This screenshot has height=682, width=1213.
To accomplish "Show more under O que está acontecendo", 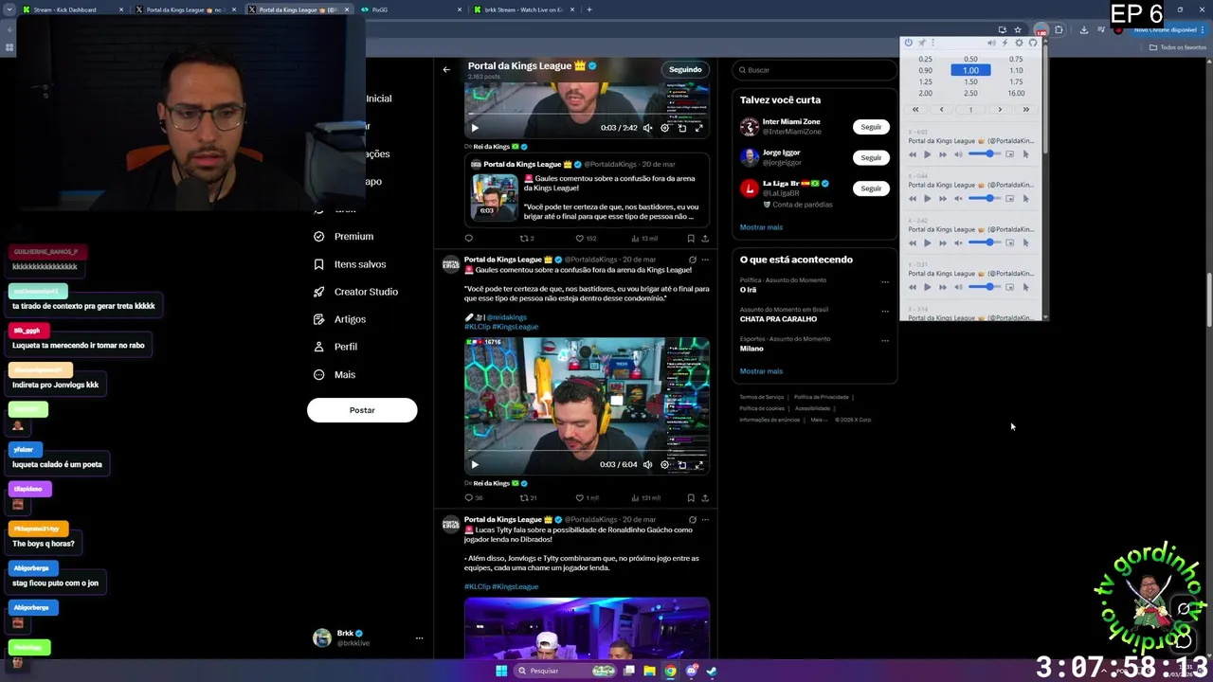I will click(x=761, y=371).
